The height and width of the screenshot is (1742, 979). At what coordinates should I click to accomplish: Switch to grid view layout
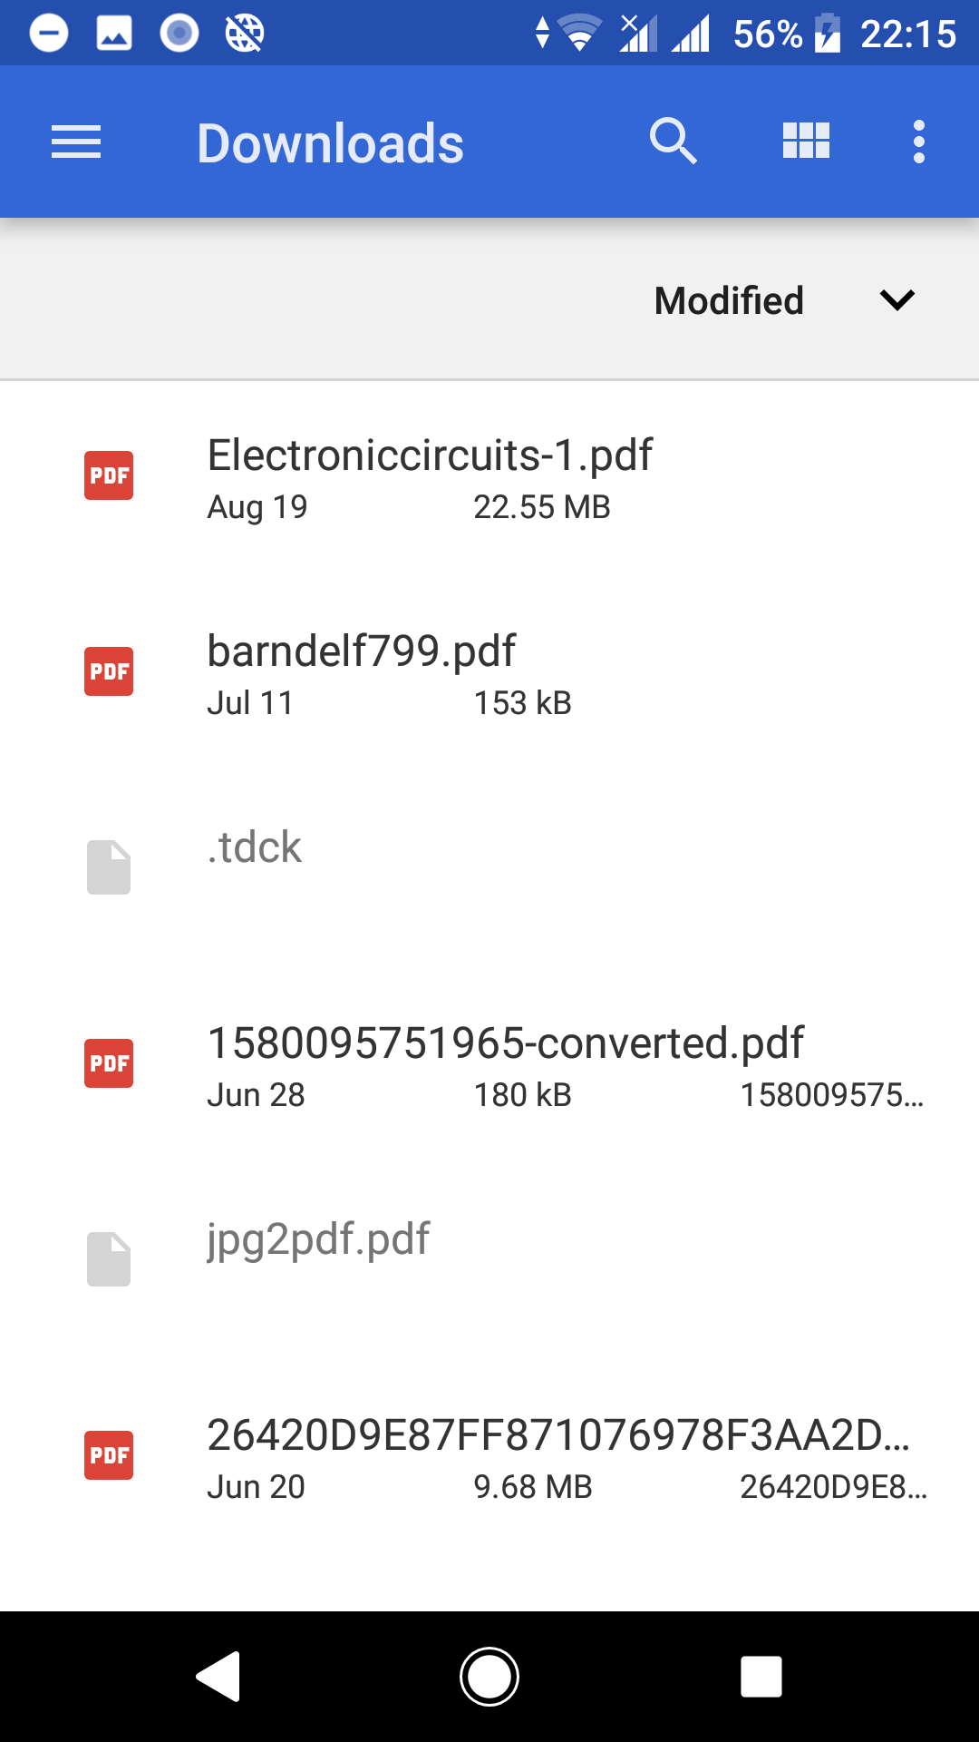(806, 142)
